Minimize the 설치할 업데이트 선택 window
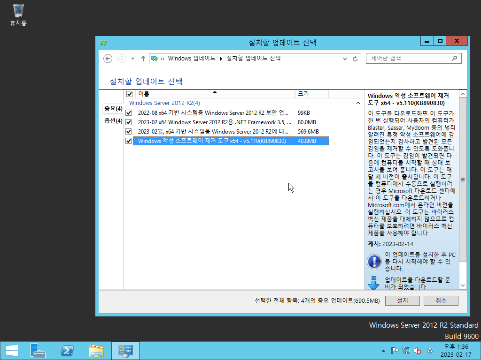 click(x=427, y=41)
